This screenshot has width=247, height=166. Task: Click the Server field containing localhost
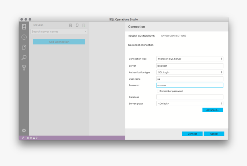pos(190,66)
